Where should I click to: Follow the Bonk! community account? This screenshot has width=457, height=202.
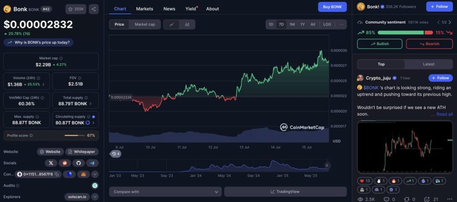(439, 7)
